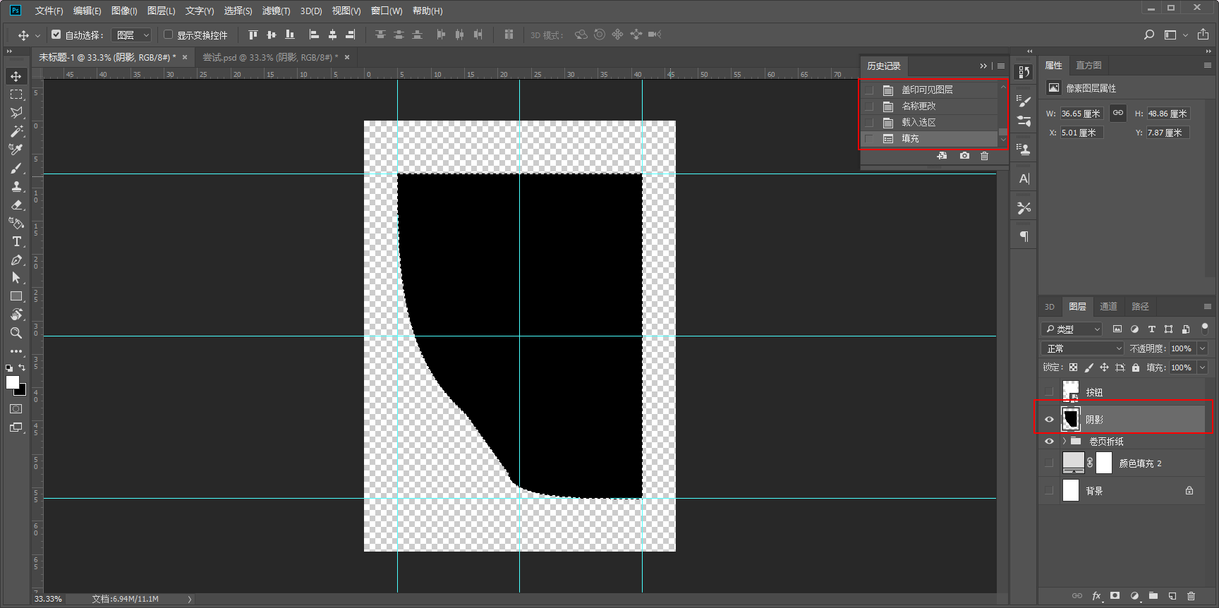1219x608 pixels.
Task: Switch to the 尝试.psd document tab
Action: tap(270, 57)
